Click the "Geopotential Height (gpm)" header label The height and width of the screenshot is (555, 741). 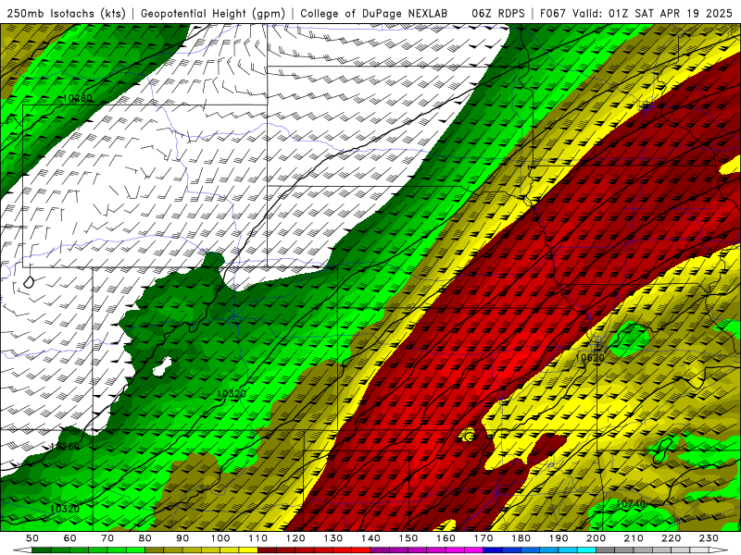213,13
